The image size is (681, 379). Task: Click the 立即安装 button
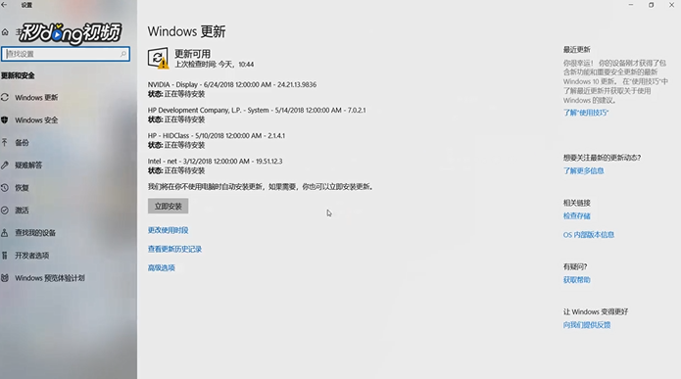(169, 207)
